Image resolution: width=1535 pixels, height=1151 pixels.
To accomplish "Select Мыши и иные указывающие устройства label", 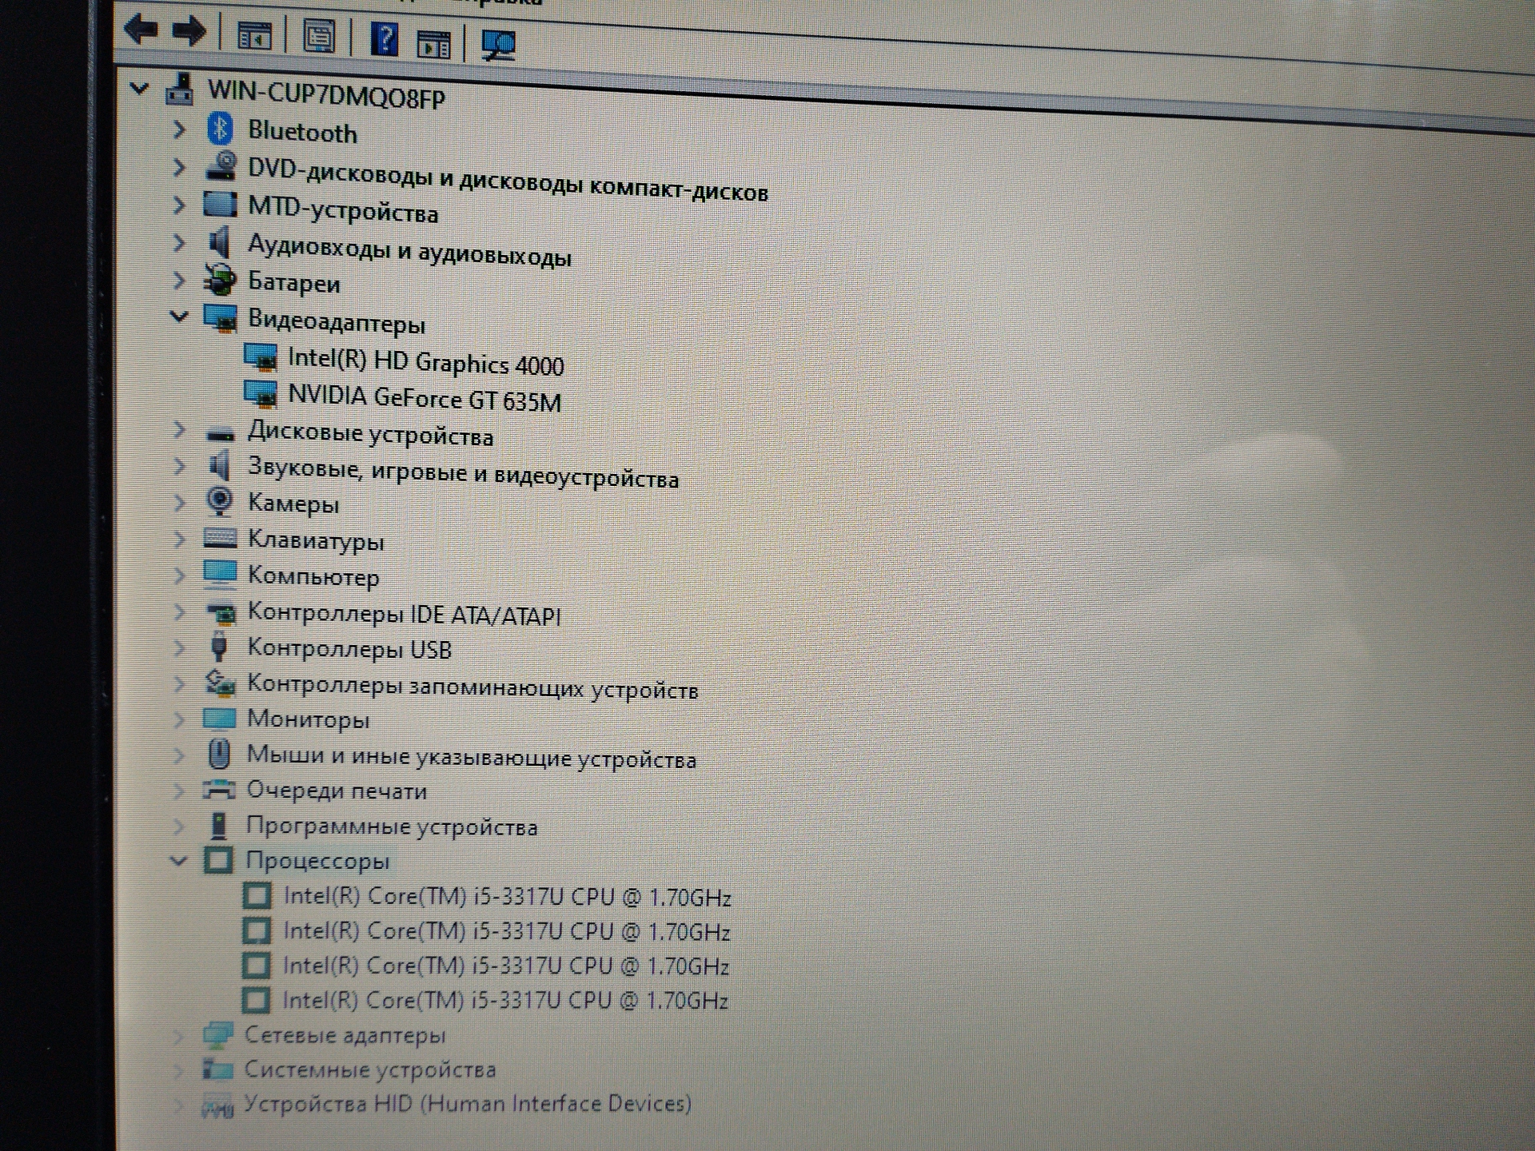I will [471, 757].
